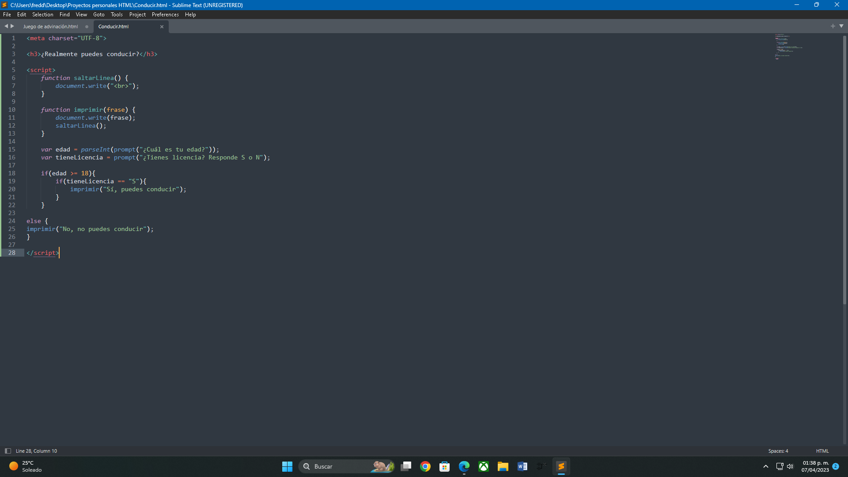Open the File menu

pyautogui.click(x=7, y=15)
